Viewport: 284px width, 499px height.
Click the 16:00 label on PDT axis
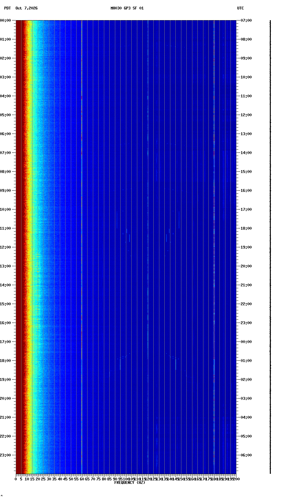(5, 323)
